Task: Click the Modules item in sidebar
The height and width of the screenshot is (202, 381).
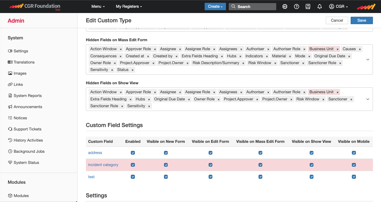Action: (x=21, y=195)
